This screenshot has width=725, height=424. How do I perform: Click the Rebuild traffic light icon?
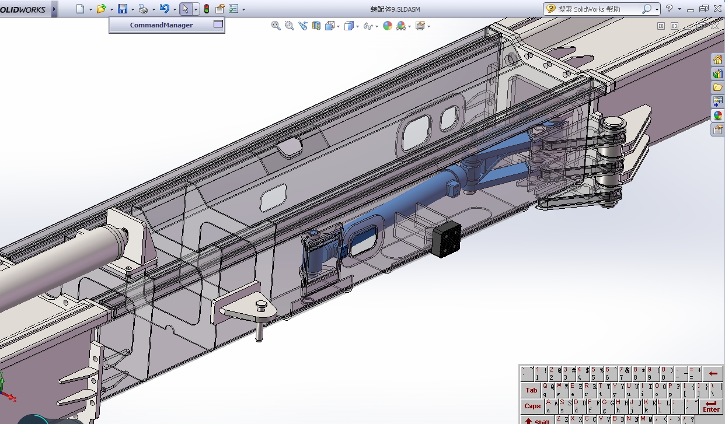207,9
